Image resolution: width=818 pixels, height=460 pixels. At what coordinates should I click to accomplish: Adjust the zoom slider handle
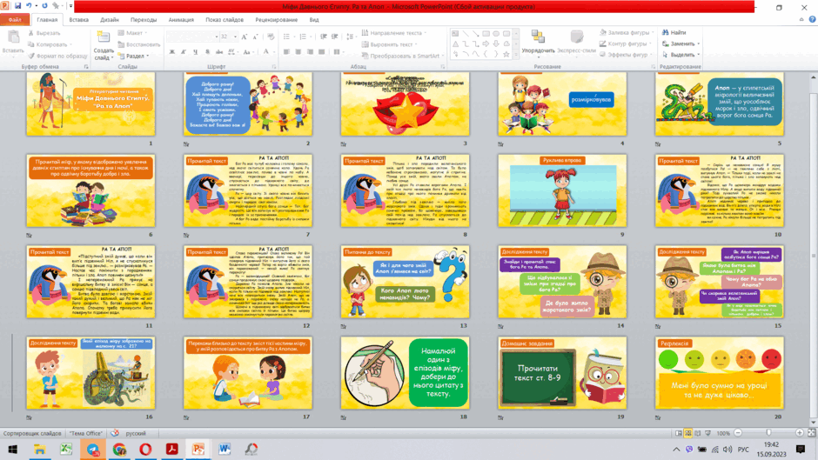pos(768,433)
